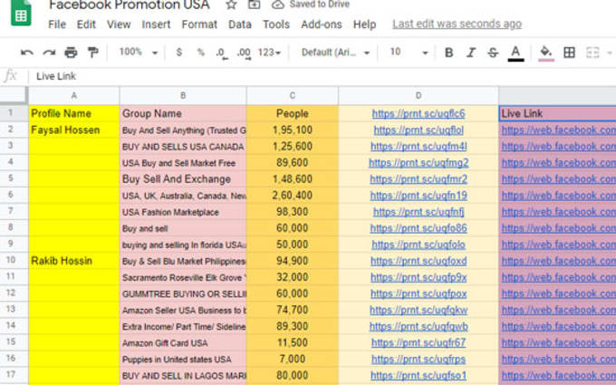Screen dimensions: 616x385
Task: Select the Rakib Hossin cell
Action: point(74,261)
